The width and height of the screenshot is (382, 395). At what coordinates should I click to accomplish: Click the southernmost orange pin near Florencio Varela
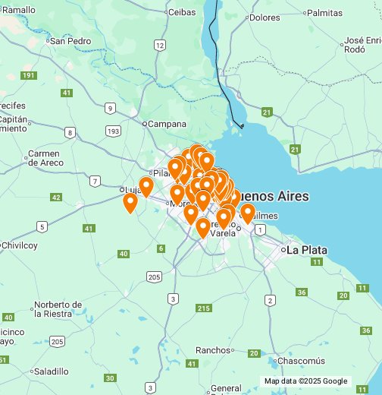pos(203,228)
